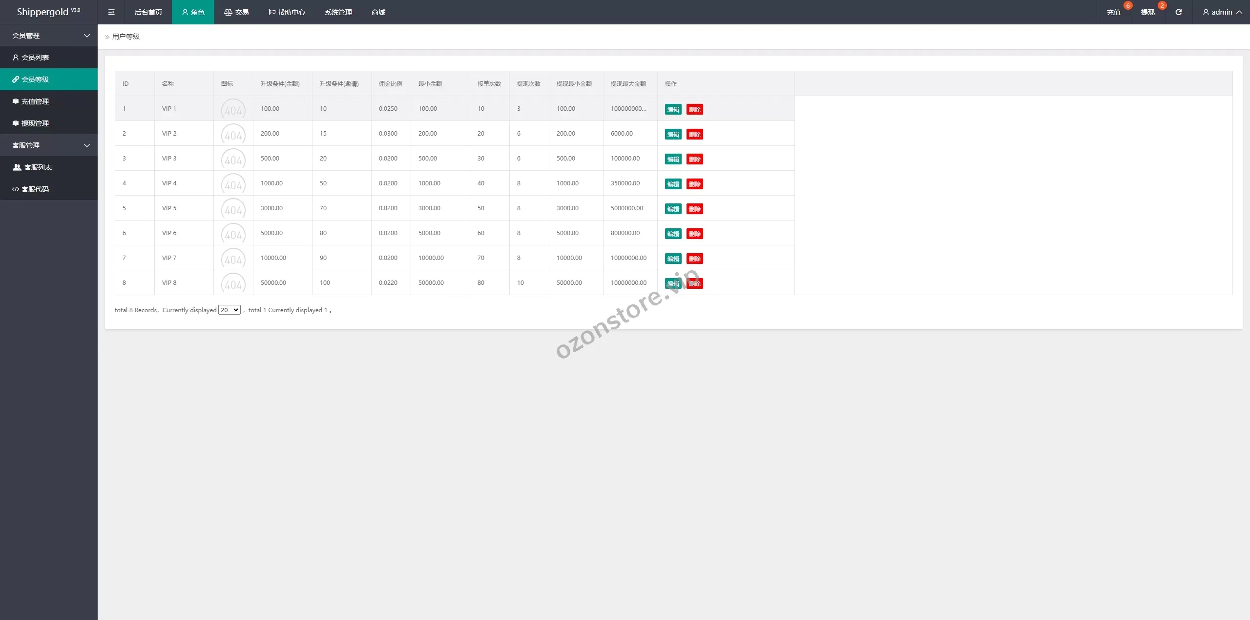The width and height of the screenshot is (1250, 620).
Task: Select 会员等级 in sidebar
Action: click(35, 80)
